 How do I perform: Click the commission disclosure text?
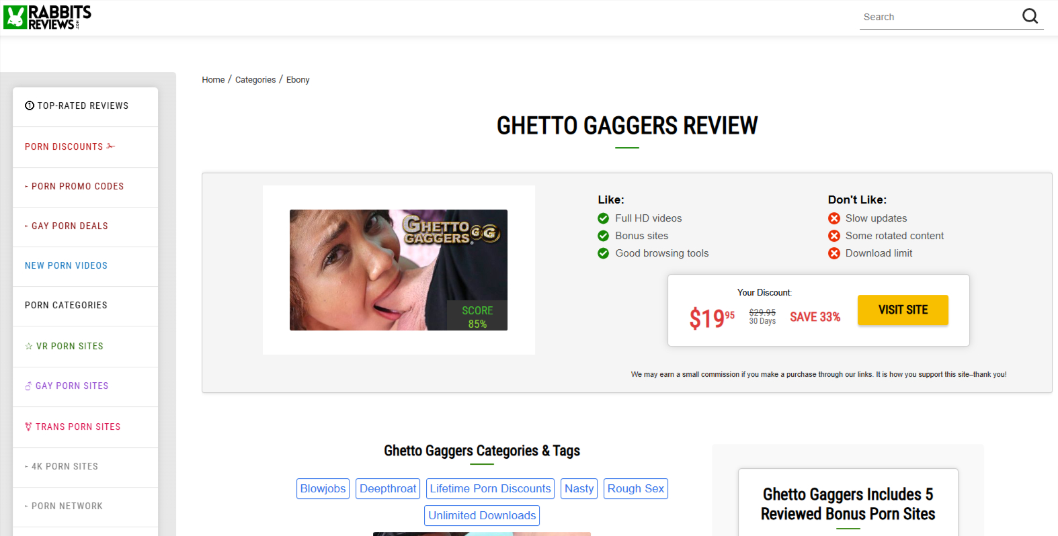pyautogui.click(x=818, y=375)
